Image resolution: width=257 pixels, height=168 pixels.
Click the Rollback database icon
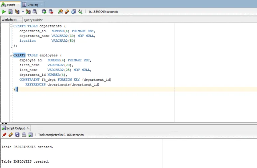[x=51, y=12]
